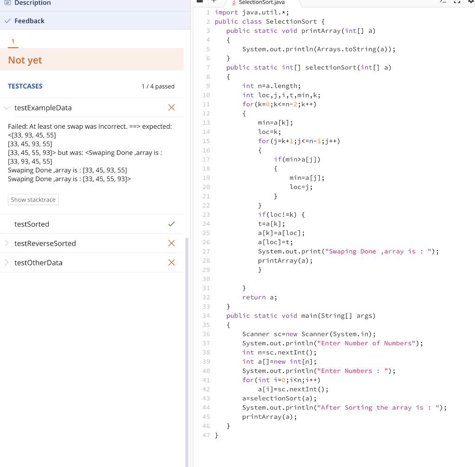475x467 pixels.
Task: Click the condition 'if(loc!=k) {'
Action: pos(282,215)
